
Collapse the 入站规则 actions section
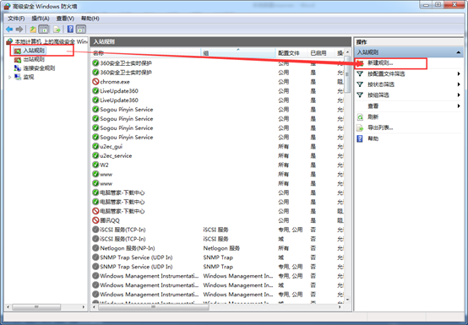point(458,52)
